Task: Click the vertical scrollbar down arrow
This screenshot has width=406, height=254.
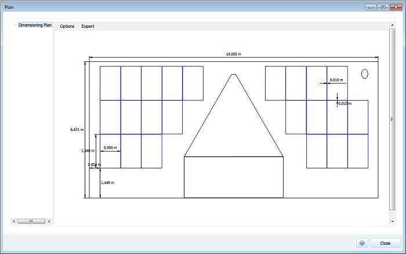Action: tap(392, 222)
